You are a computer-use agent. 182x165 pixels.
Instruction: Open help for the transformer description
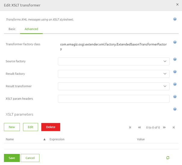coord(175,19)
